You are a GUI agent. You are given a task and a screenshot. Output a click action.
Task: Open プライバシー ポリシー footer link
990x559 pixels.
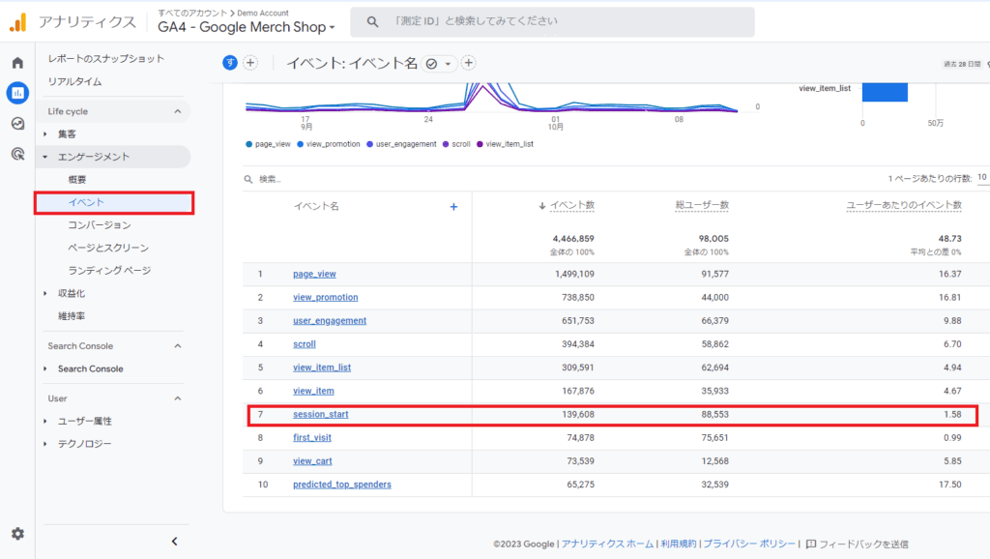point(749,544)
